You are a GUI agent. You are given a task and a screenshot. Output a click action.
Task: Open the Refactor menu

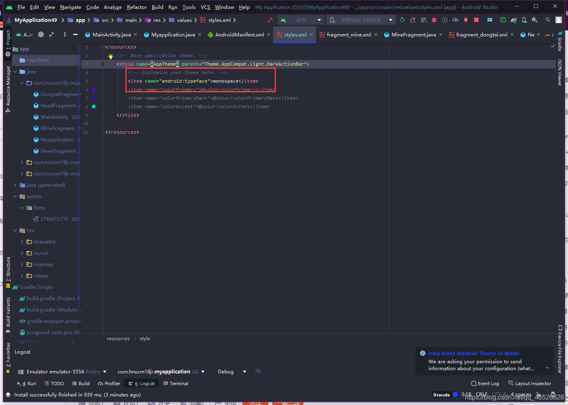coord(137,7)
